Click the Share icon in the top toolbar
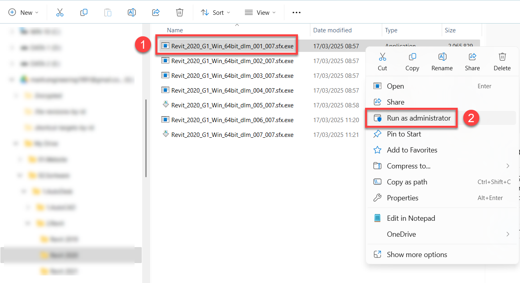The image size is (520, 283). point(156,12)
